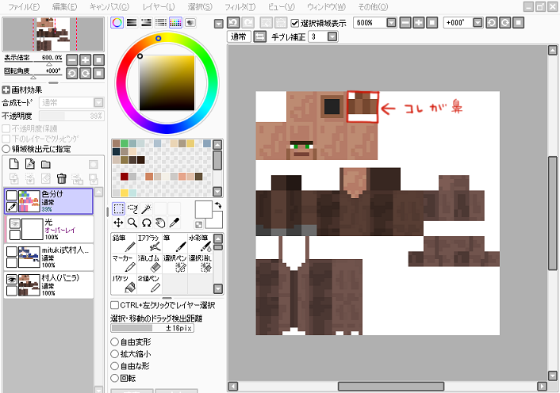560x393 pixels.
Task: Select the hand pan tool
Action: point(160,223)
